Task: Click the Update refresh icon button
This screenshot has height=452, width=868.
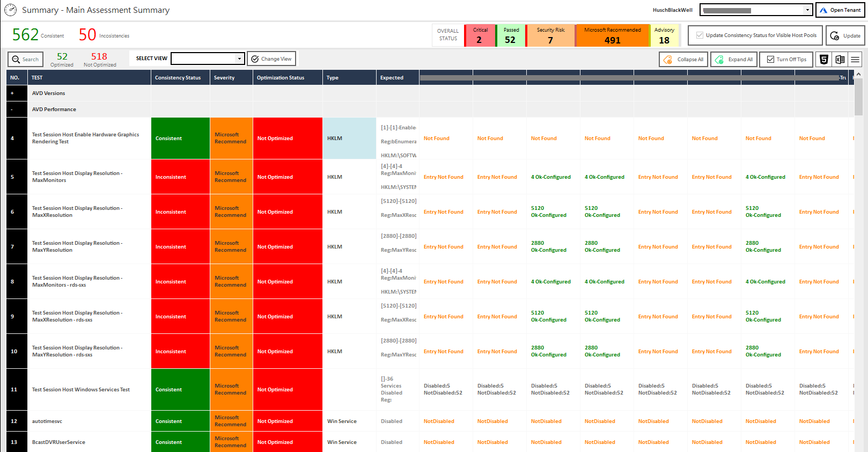Action: point(845,36)
